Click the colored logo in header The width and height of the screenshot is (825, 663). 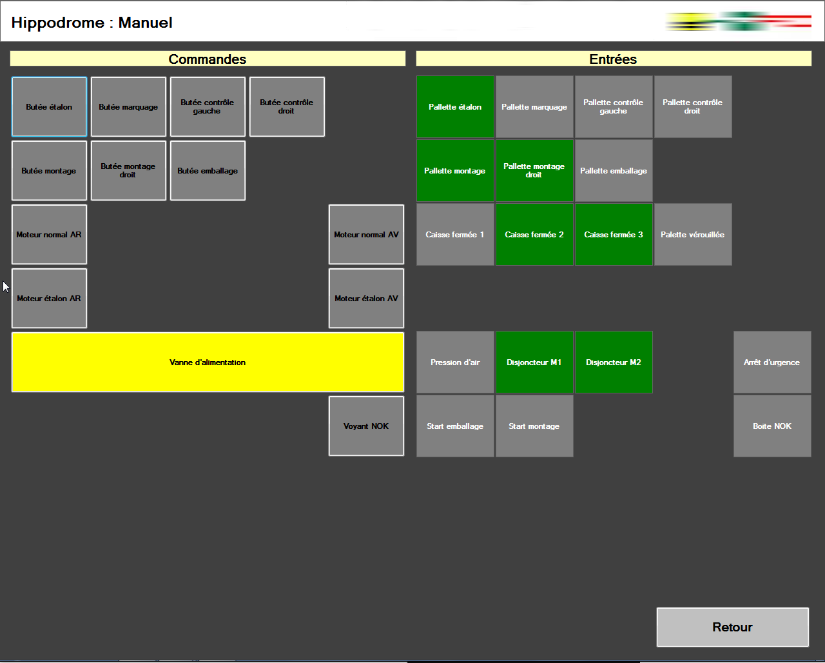pos(738,22)
